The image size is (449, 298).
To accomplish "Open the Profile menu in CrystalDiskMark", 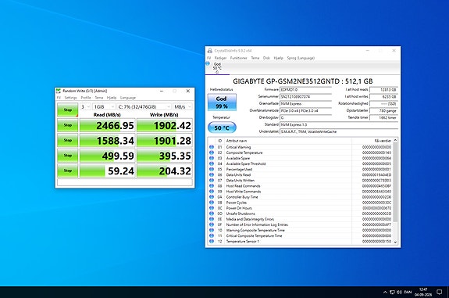I will (86, 98).
